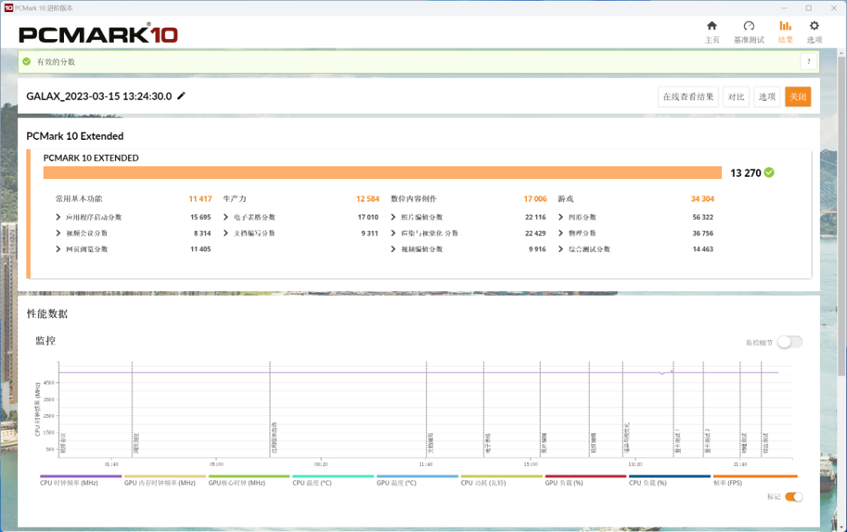Click the PCMark 10 title bar app icon

tap(8, 8)
